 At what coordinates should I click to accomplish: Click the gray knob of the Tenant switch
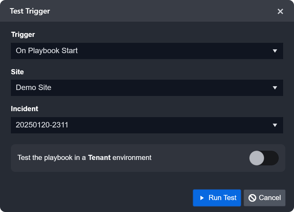click(257, 158)
